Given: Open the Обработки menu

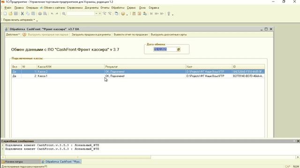Looking at the screenshot, I should [118, 8].
